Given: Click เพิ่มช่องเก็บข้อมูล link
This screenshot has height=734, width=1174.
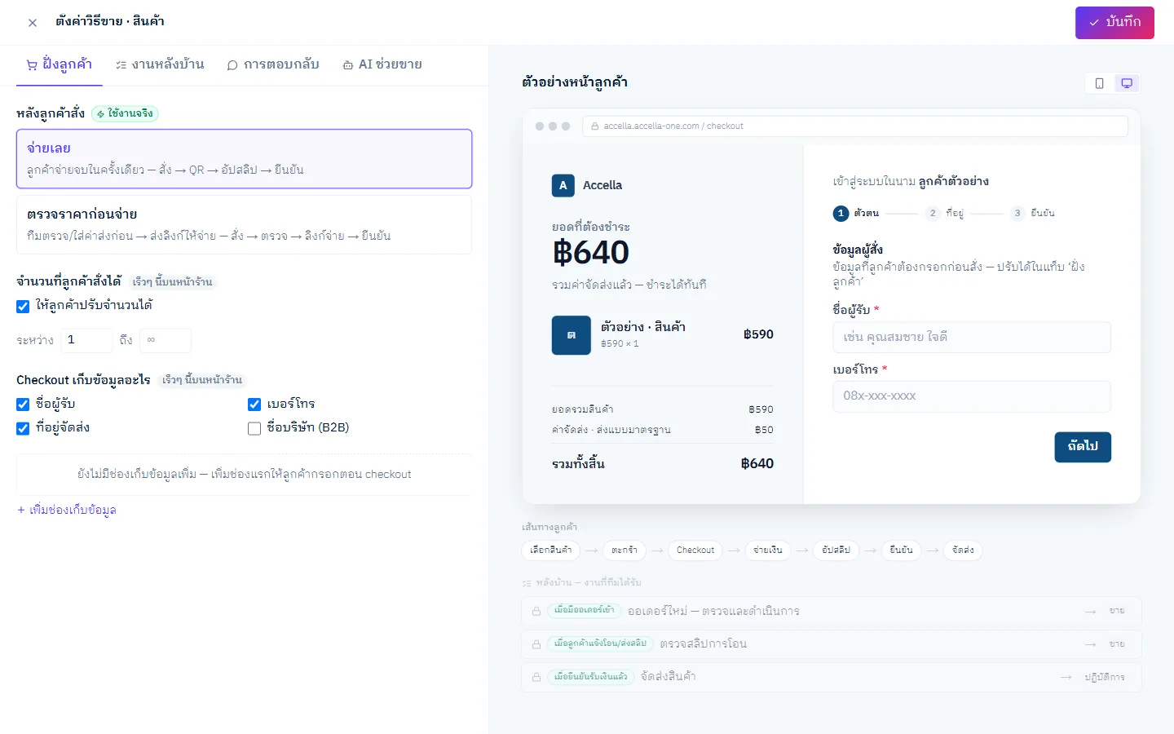Looking at the screenshot, I should point(67,510).
